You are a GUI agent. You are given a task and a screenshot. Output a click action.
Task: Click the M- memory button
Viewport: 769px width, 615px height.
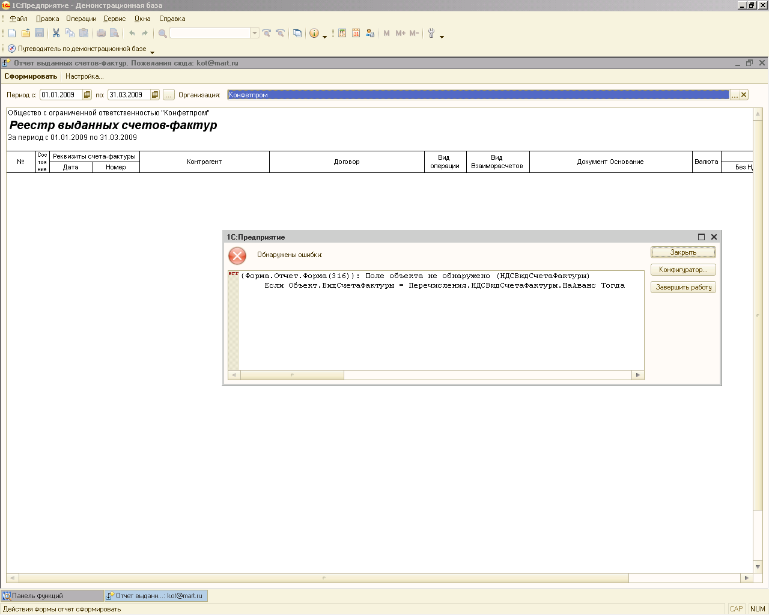coord(414,33)
